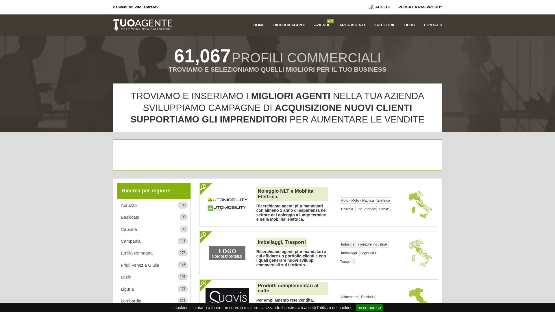This screenshot has height=312, width=555.
Task: Click the 'Elettrico' category tag
Action: click(x=384, y=200)
